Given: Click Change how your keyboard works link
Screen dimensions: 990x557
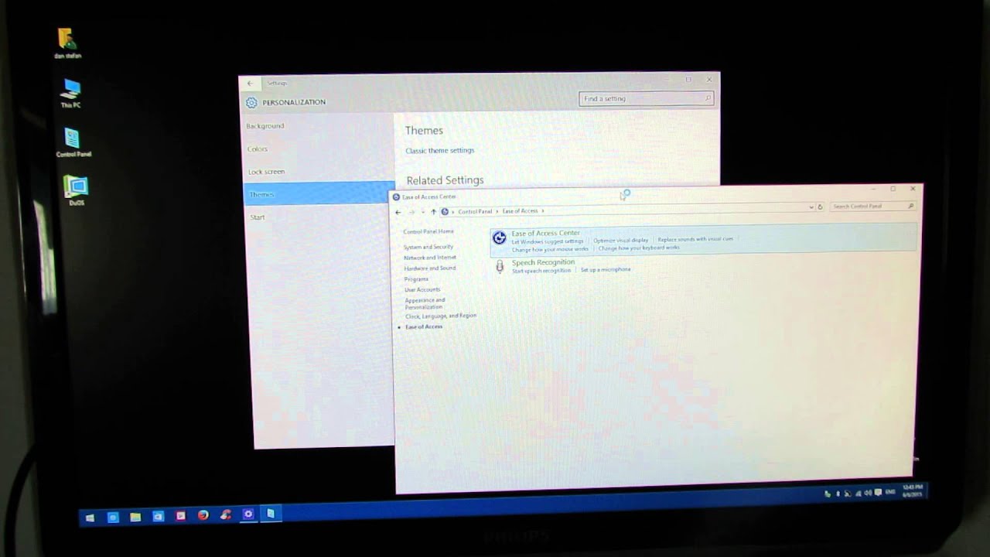Looking at the screenshot, I should pyautogui.click(x=639, y=248).
